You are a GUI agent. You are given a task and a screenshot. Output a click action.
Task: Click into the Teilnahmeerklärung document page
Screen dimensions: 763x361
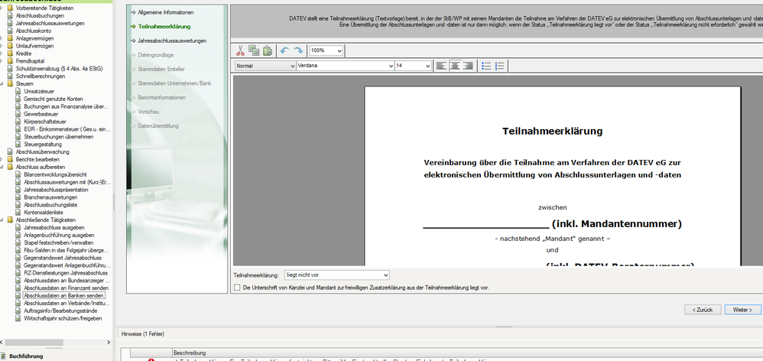552,176
